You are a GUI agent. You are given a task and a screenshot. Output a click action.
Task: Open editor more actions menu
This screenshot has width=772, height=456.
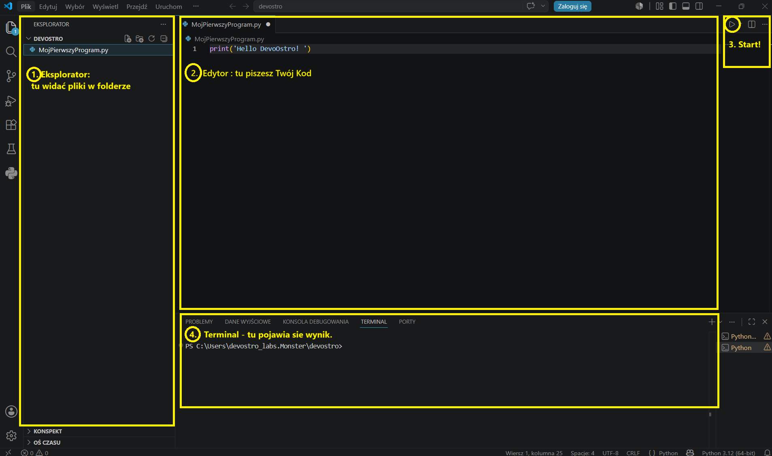coord(765,24)
